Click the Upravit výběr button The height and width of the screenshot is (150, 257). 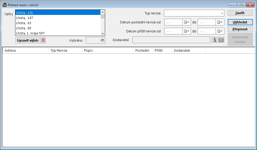tap(28, 40)
